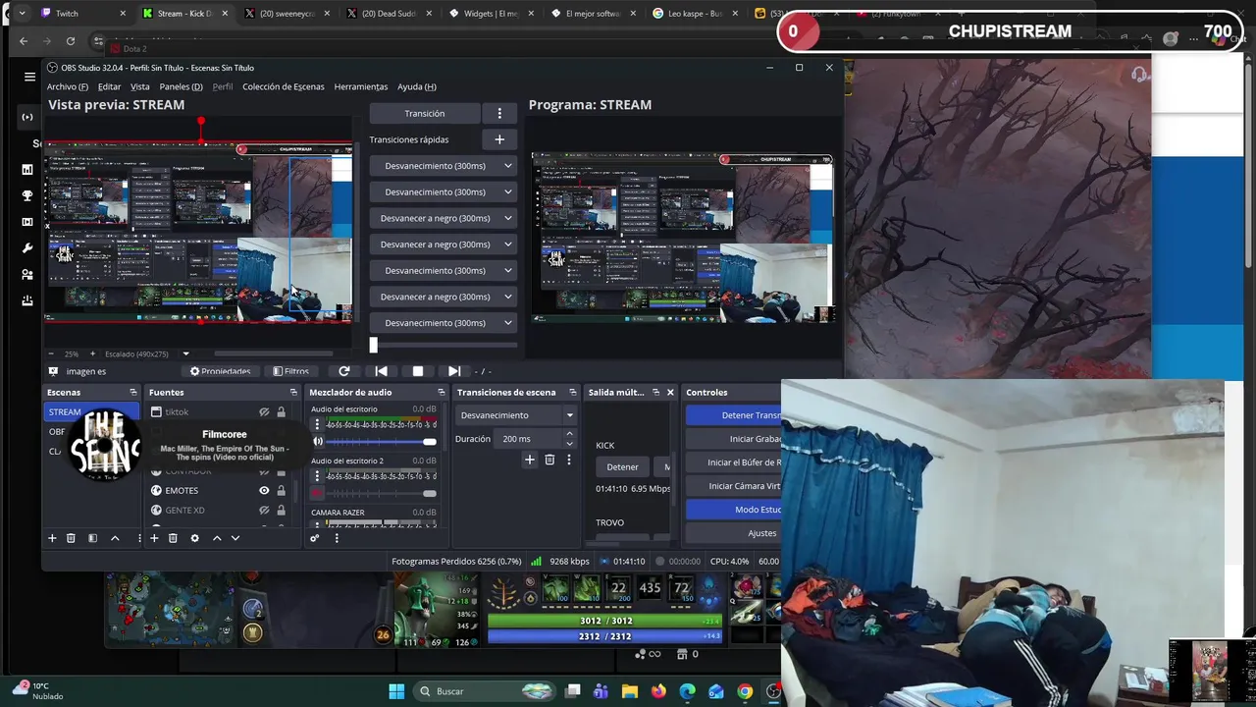This screenshot has height=707, width=1256.
Task: Open Herramientas menu in OBS
Action: (360, 86)
